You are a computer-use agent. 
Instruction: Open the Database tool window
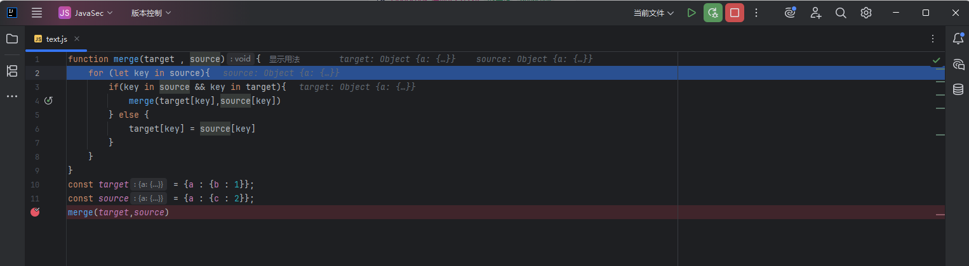958,89
